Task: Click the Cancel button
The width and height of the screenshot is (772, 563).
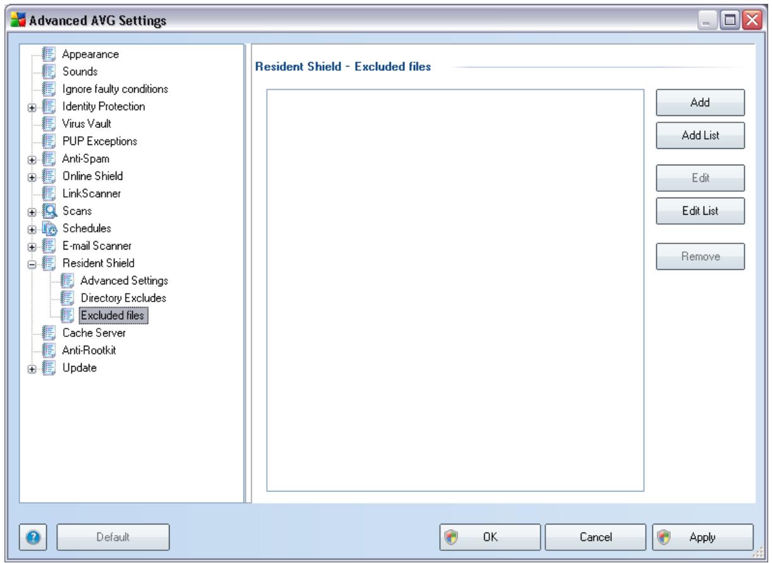Action: pyautogui.click(x=594, y=536)
